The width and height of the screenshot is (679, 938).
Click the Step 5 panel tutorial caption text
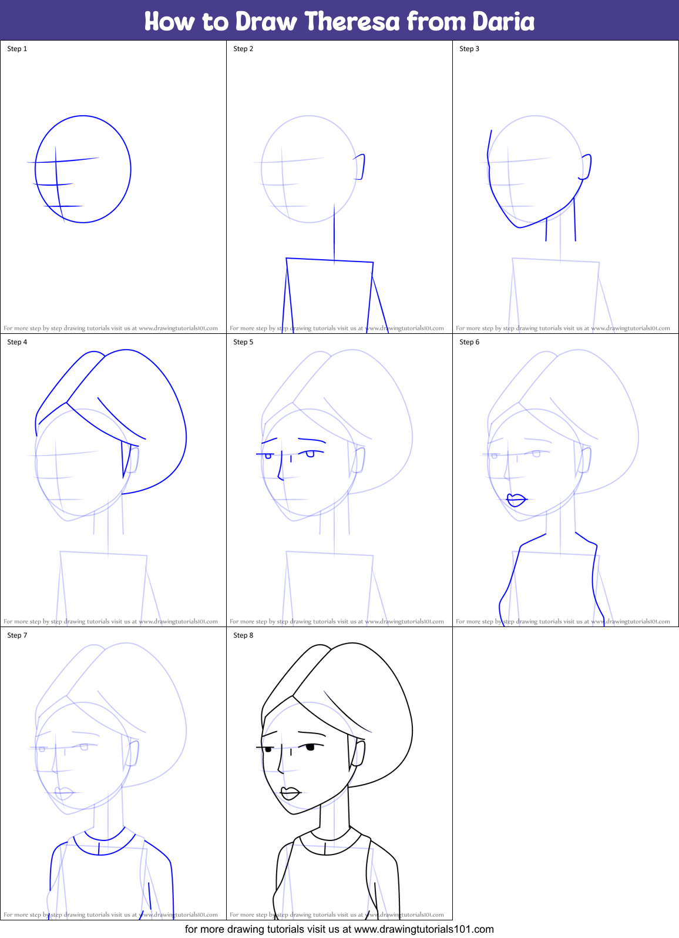(337, 622)
